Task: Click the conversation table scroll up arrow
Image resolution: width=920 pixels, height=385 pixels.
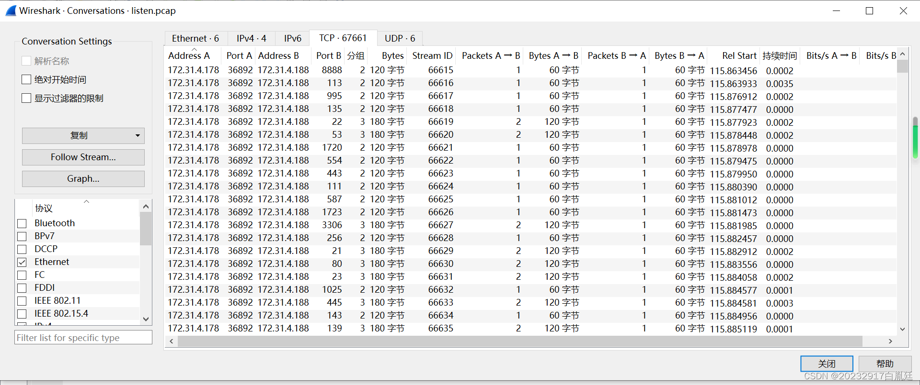Action: (903, 54)
